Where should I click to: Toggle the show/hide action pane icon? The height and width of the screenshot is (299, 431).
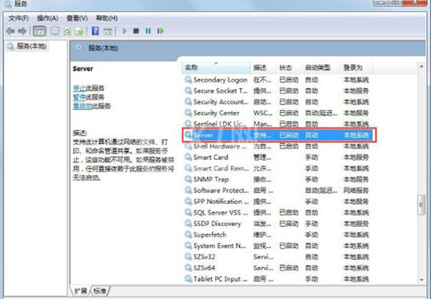pos(108,31)
